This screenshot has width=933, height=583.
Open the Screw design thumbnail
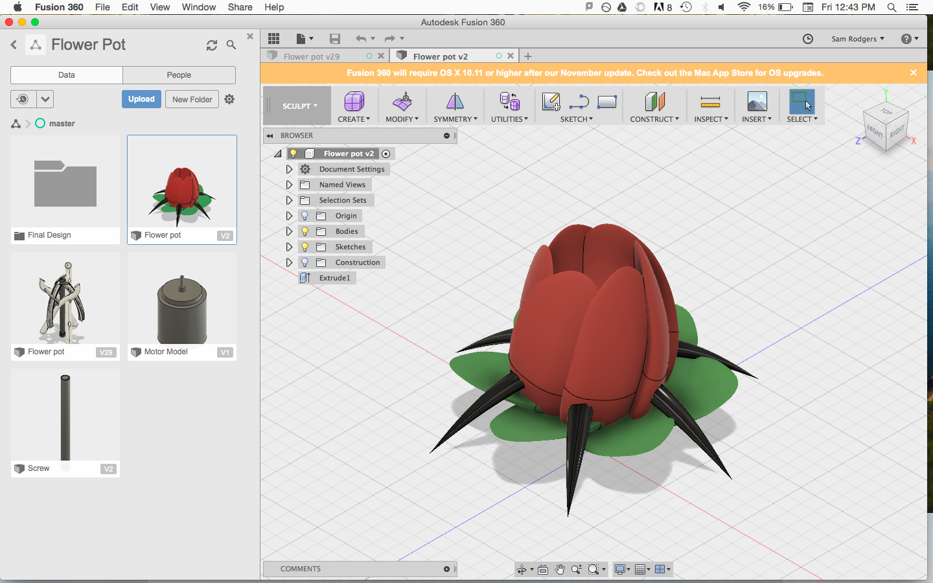tap(65, 423)
